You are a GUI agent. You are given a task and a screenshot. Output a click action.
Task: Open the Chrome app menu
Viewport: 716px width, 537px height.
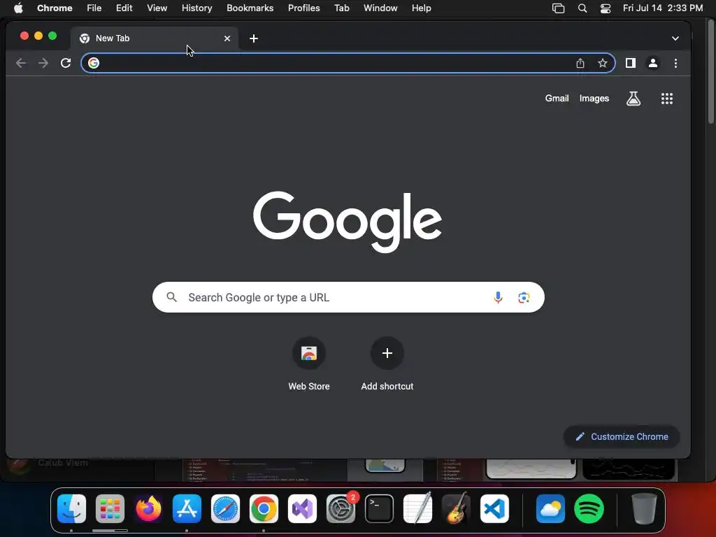tap(55, 8)
